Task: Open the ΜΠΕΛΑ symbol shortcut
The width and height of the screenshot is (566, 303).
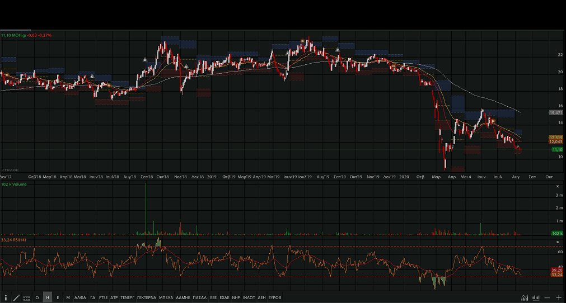Action: point(166,298)
